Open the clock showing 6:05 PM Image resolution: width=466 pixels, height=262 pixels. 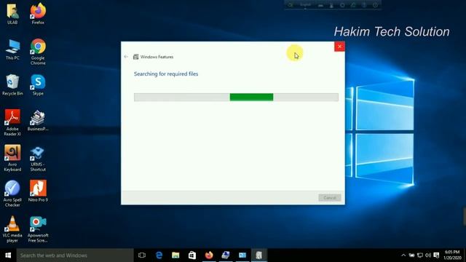(453, 255)
